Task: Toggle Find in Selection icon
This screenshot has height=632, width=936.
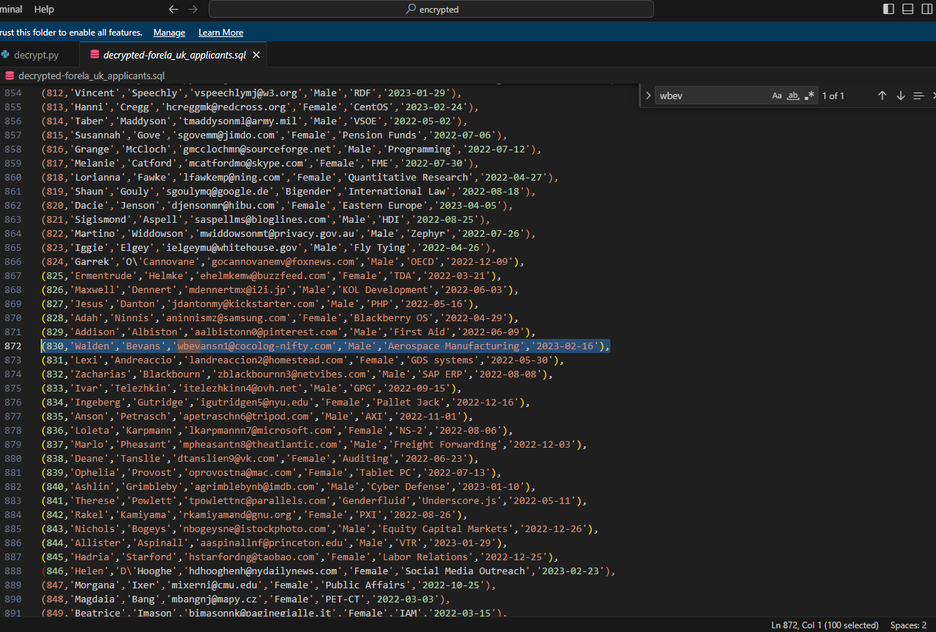Action: tap(919, 95)
